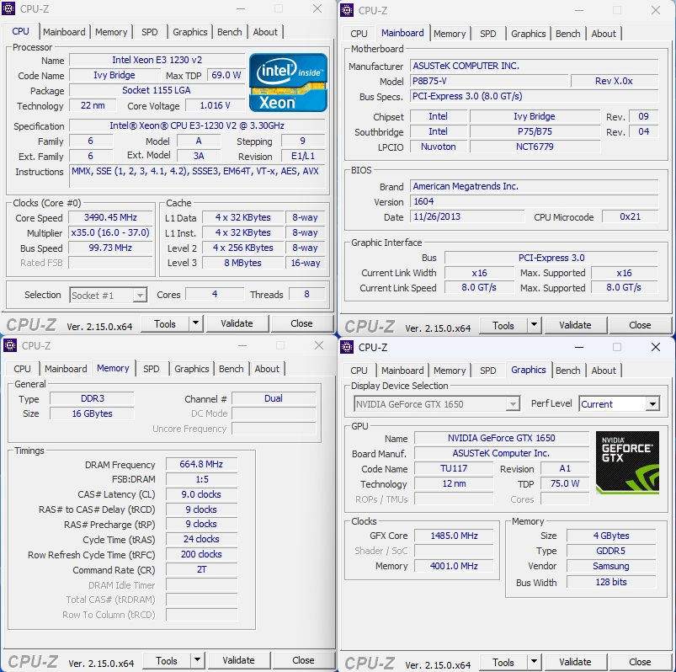Open Tools dropdown arrow in Graphics window
The image size is (676, 672).
[x=534, y=662]
